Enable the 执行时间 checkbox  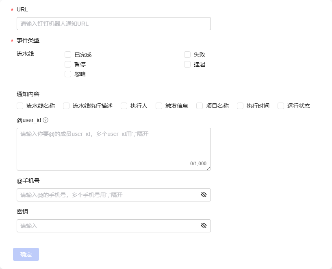click(x=240, y=106)
